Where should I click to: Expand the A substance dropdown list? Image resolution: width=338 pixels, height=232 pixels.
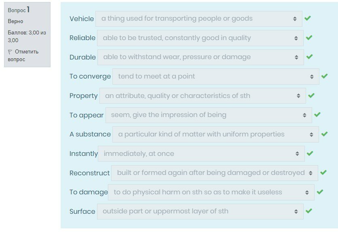215,134
